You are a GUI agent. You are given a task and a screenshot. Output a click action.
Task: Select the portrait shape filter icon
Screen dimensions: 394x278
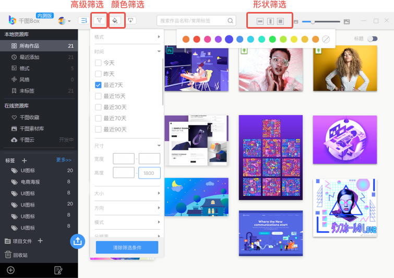[x=270, y=21]
